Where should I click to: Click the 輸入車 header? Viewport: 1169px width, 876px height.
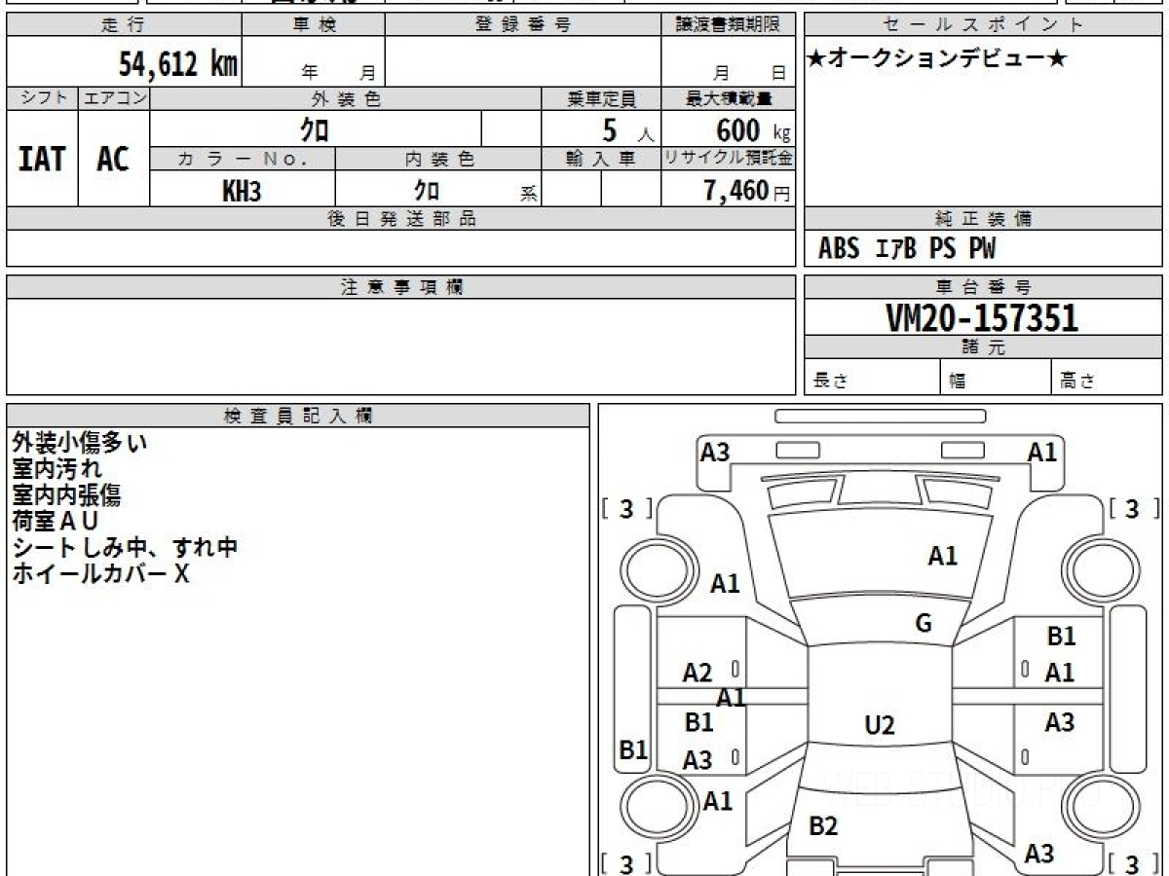pos(601,159)
